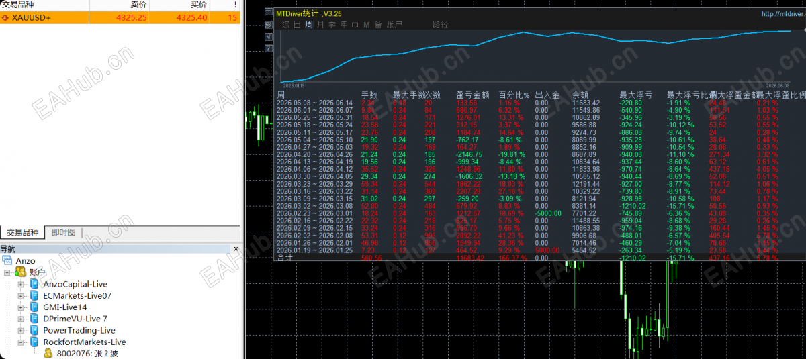Select the Anzo root tree item
Screen dimensions: 806x359
pyautogui.click(x=26, y=260)
